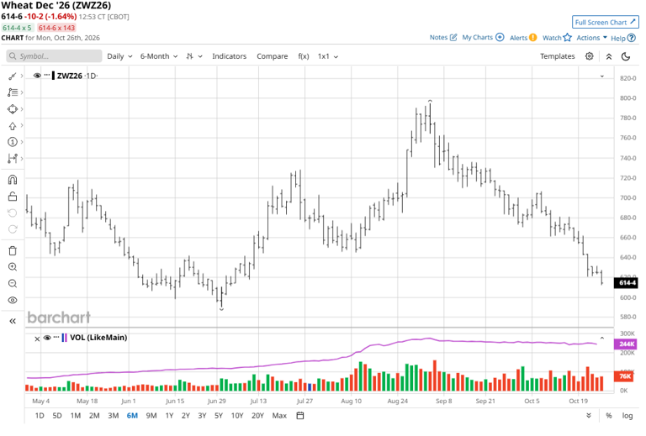Collapse main chart pane chevron
646x436 pixels.
tap(602, 76)
